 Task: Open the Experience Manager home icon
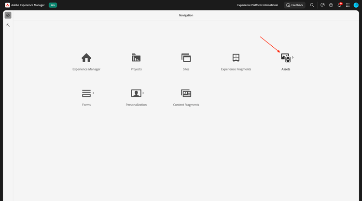[86, 58]
